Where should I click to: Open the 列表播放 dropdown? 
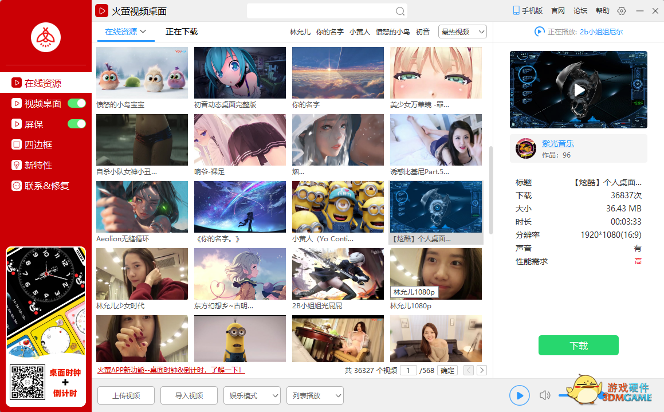pos(315,395)
